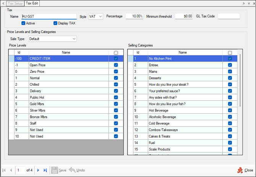Click the Save floppy disk icon
Viewport: 256px width, 177px height.
tap(54, 170)
